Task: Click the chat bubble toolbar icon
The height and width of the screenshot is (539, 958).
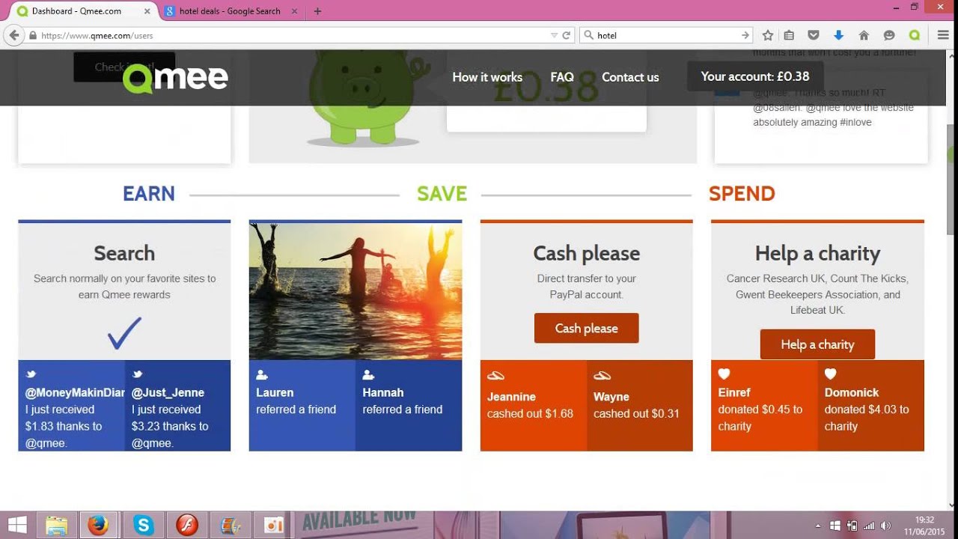Action: (889, 35)
